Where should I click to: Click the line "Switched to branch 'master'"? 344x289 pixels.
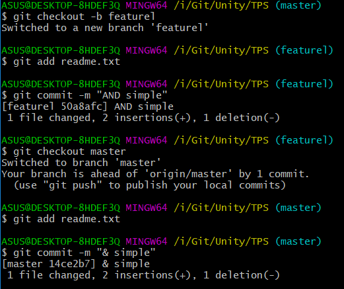[x=81, y=163]
